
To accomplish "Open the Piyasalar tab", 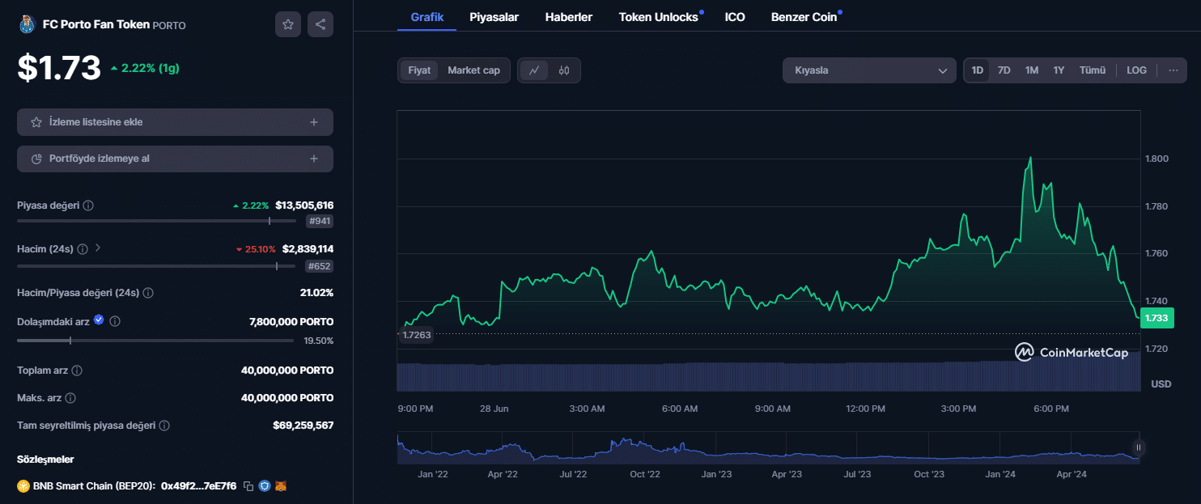I will pos(494,16).
